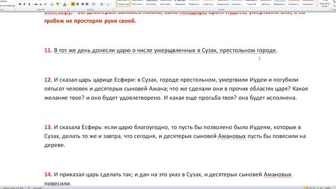Click proofing errors icon in status bar
Image resolution: width=336 pixels, height=189 pixels.
(28, 188)
